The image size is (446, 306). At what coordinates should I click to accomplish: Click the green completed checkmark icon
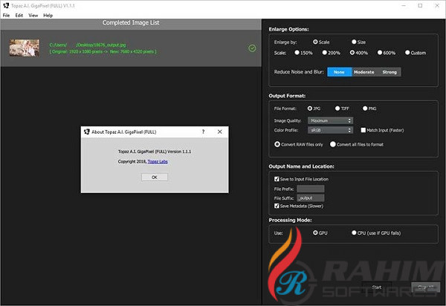(x=252, y=48)
